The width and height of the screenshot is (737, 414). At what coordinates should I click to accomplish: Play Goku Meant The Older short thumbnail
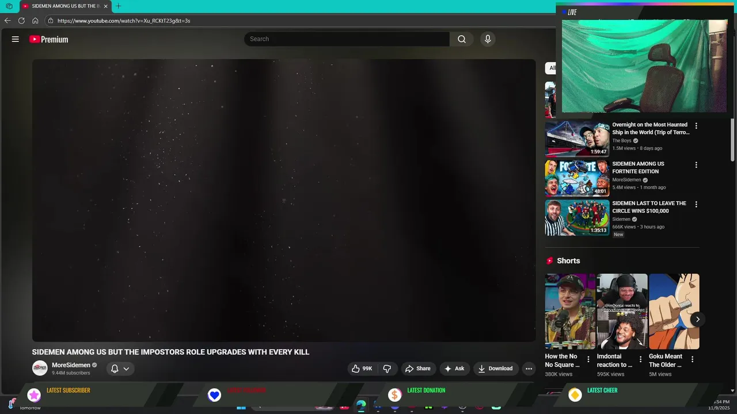click(x=674, y=311)
